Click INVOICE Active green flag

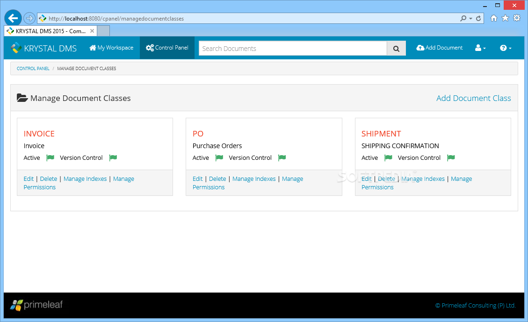click(x=50, y=157)
